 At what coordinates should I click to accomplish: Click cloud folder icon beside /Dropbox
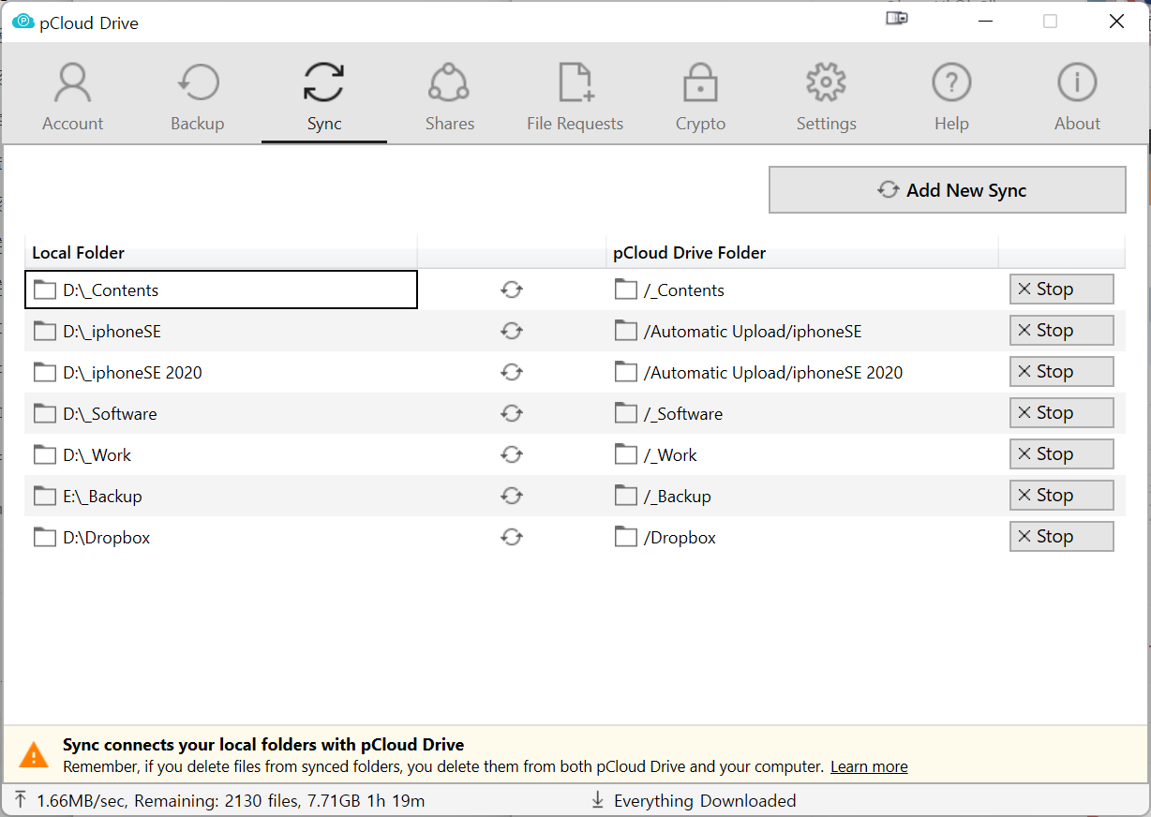[x=626, y=537]
